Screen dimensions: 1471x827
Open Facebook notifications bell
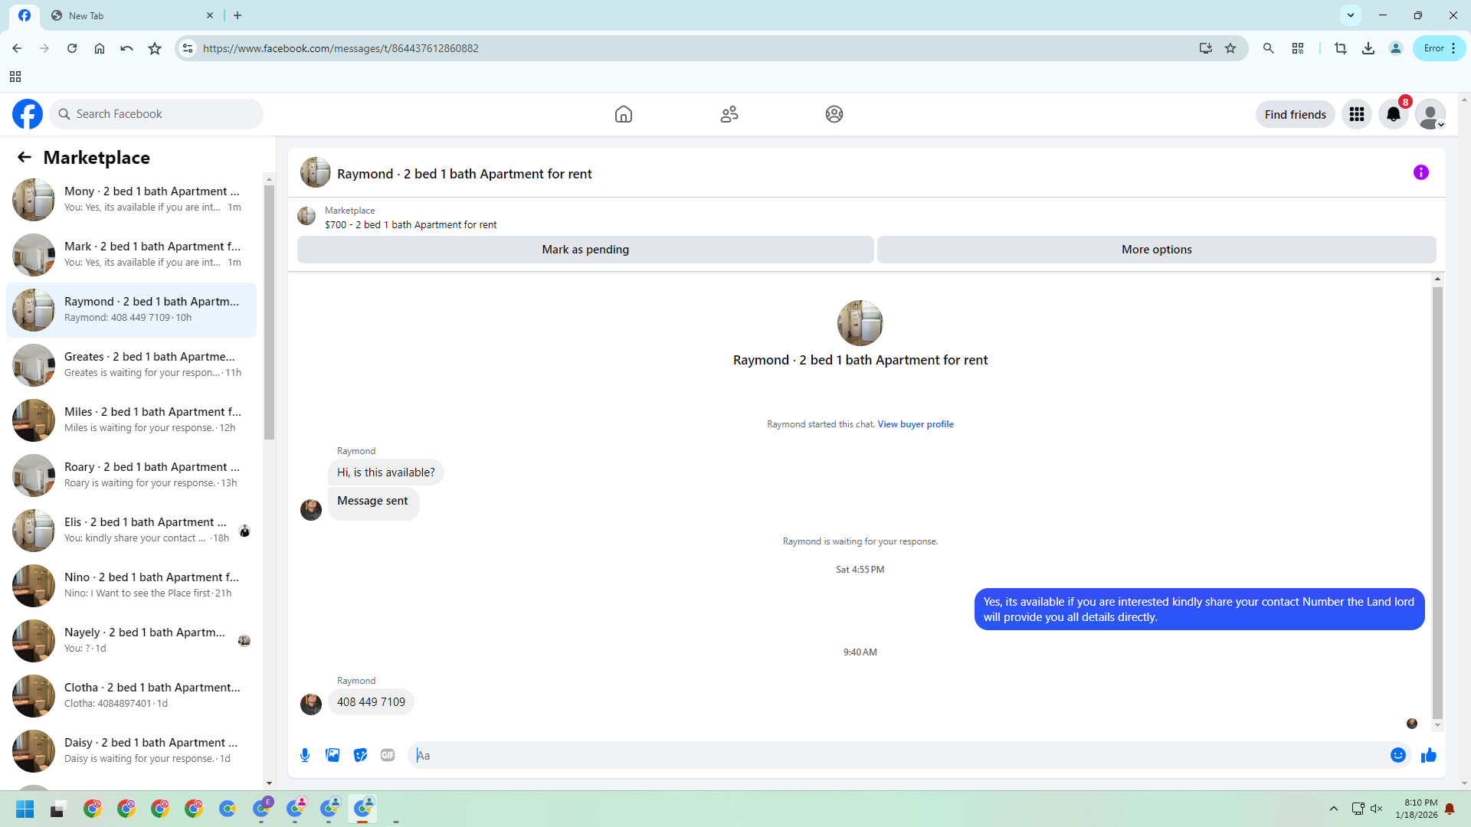1393,114
